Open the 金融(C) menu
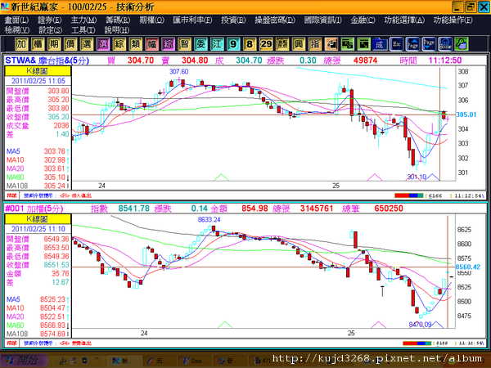 (363, 20)
